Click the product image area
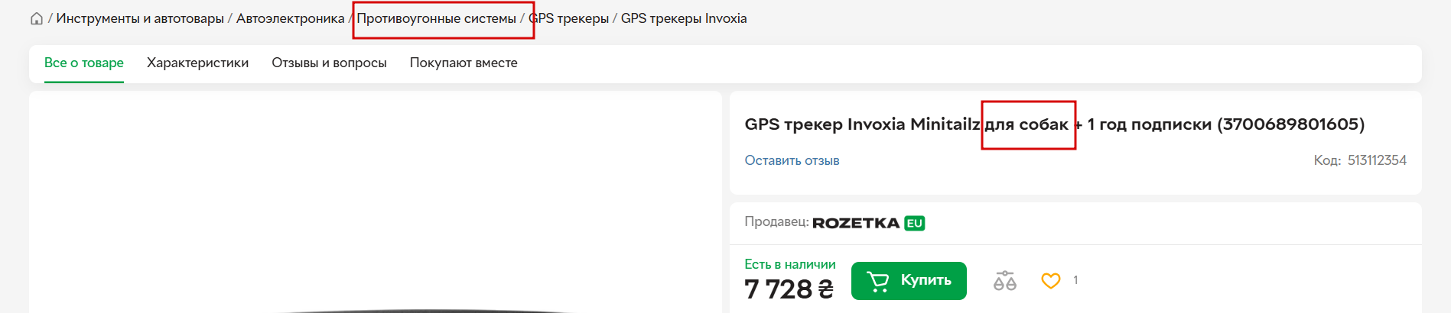Viewport: 1451px width, 313px height. pyautogui.click(x=376, y=202)
